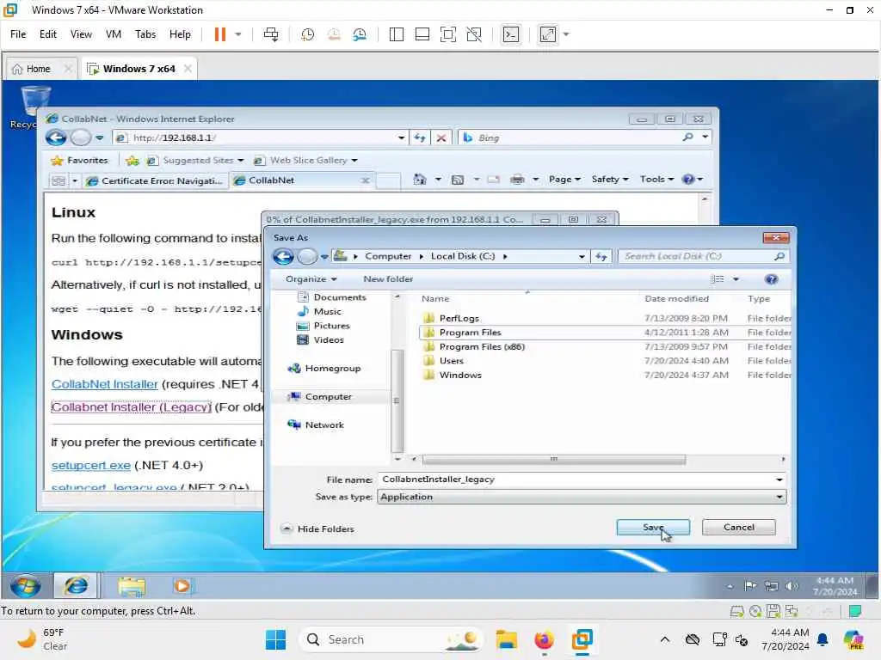
Task: Click the Save button
Action: 653,527
